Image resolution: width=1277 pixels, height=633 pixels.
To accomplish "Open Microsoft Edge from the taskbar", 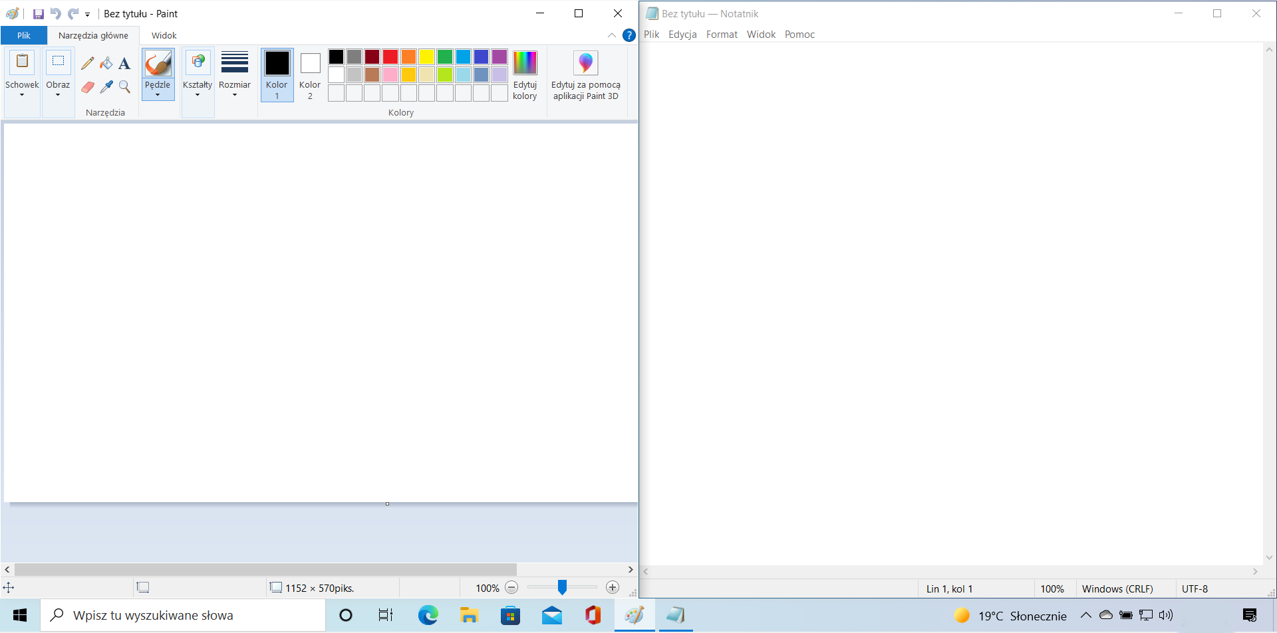I will (428, 615).
